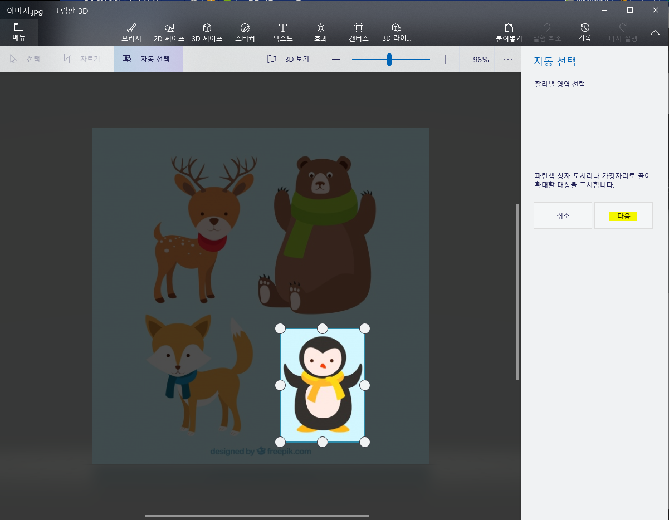The image size is (669, 520).
Task: Click the 잘라낼 영역 선택 label
Action: [559, 85]
